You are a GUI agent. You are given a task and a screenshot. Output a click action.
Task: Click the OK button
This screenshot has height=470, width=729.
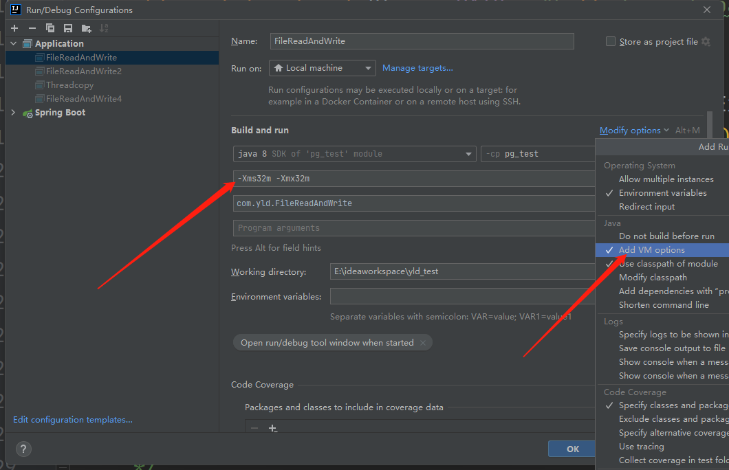[572, 449]
